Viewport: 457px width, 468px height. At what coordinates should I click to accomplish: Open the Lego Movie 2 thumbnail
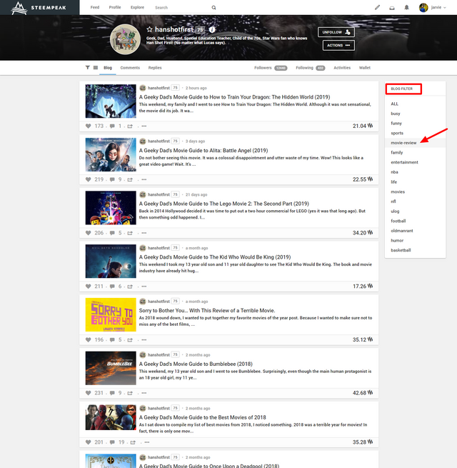coord(111,208)
